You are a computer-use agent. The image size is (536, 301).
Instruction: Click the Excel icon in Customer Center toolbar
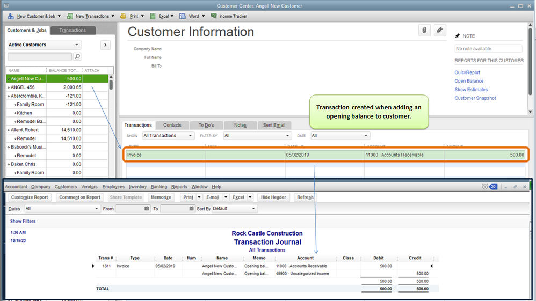(x=153, y=16)
